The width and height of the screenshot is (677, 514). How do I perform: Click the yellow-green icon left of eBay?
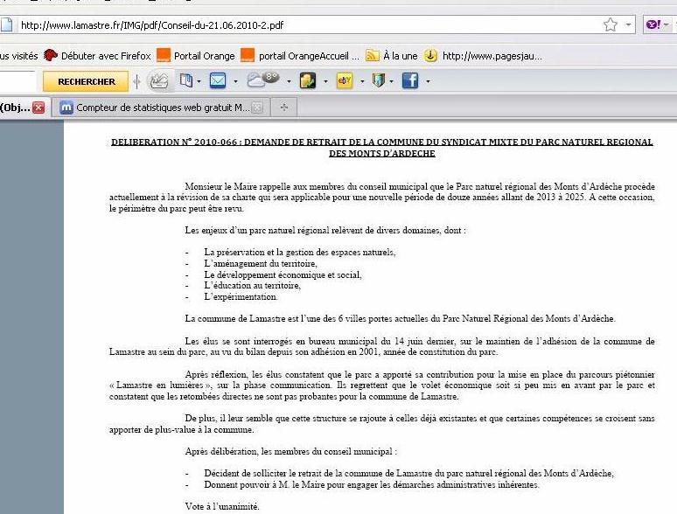click(x=307, y=81)
